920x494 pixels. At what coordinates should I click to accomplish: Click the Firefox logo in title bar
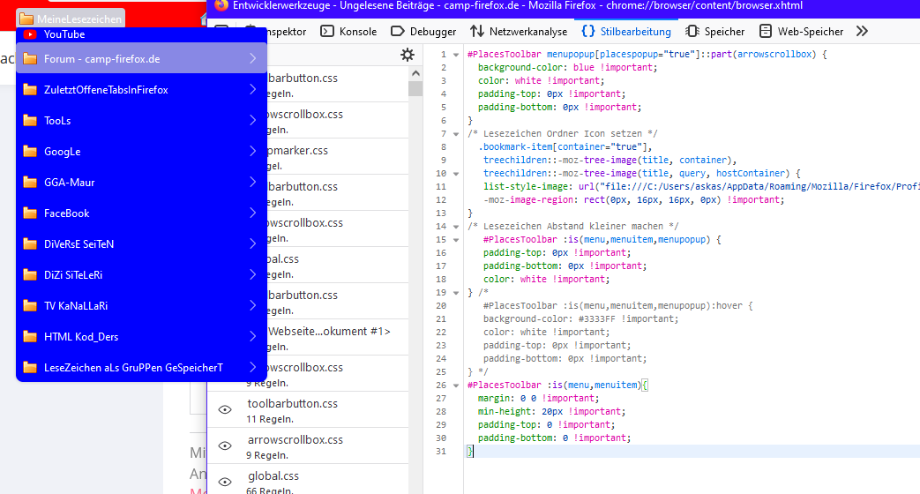221,5
